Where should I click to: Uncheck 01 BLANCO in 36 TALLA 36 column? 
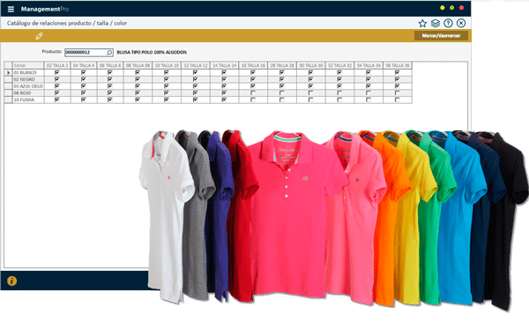click(397, 72)
